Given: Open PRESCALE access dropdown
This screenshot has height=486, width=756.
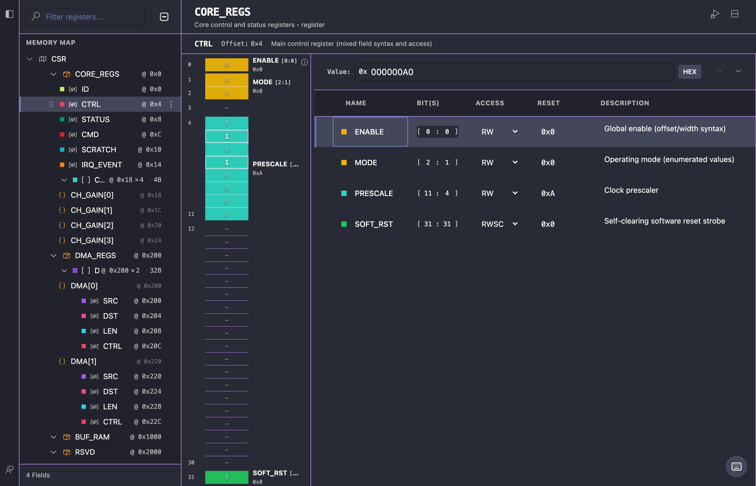Looking at the screenshot, I should 500,193.
